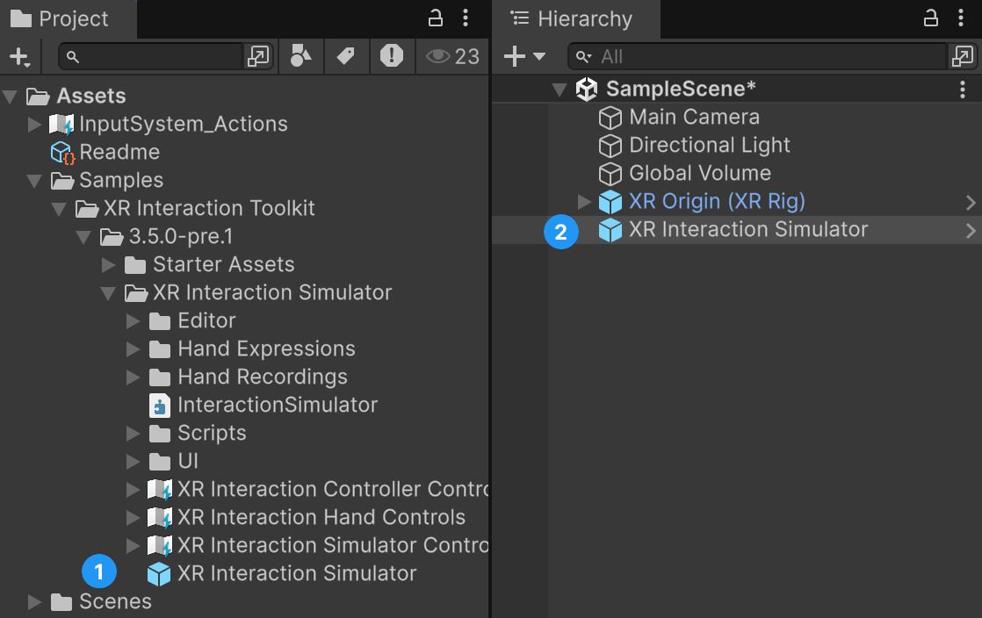Select the Assets folder icon
982x618 pixels.
pyautogui.click(x=38, y=96)
